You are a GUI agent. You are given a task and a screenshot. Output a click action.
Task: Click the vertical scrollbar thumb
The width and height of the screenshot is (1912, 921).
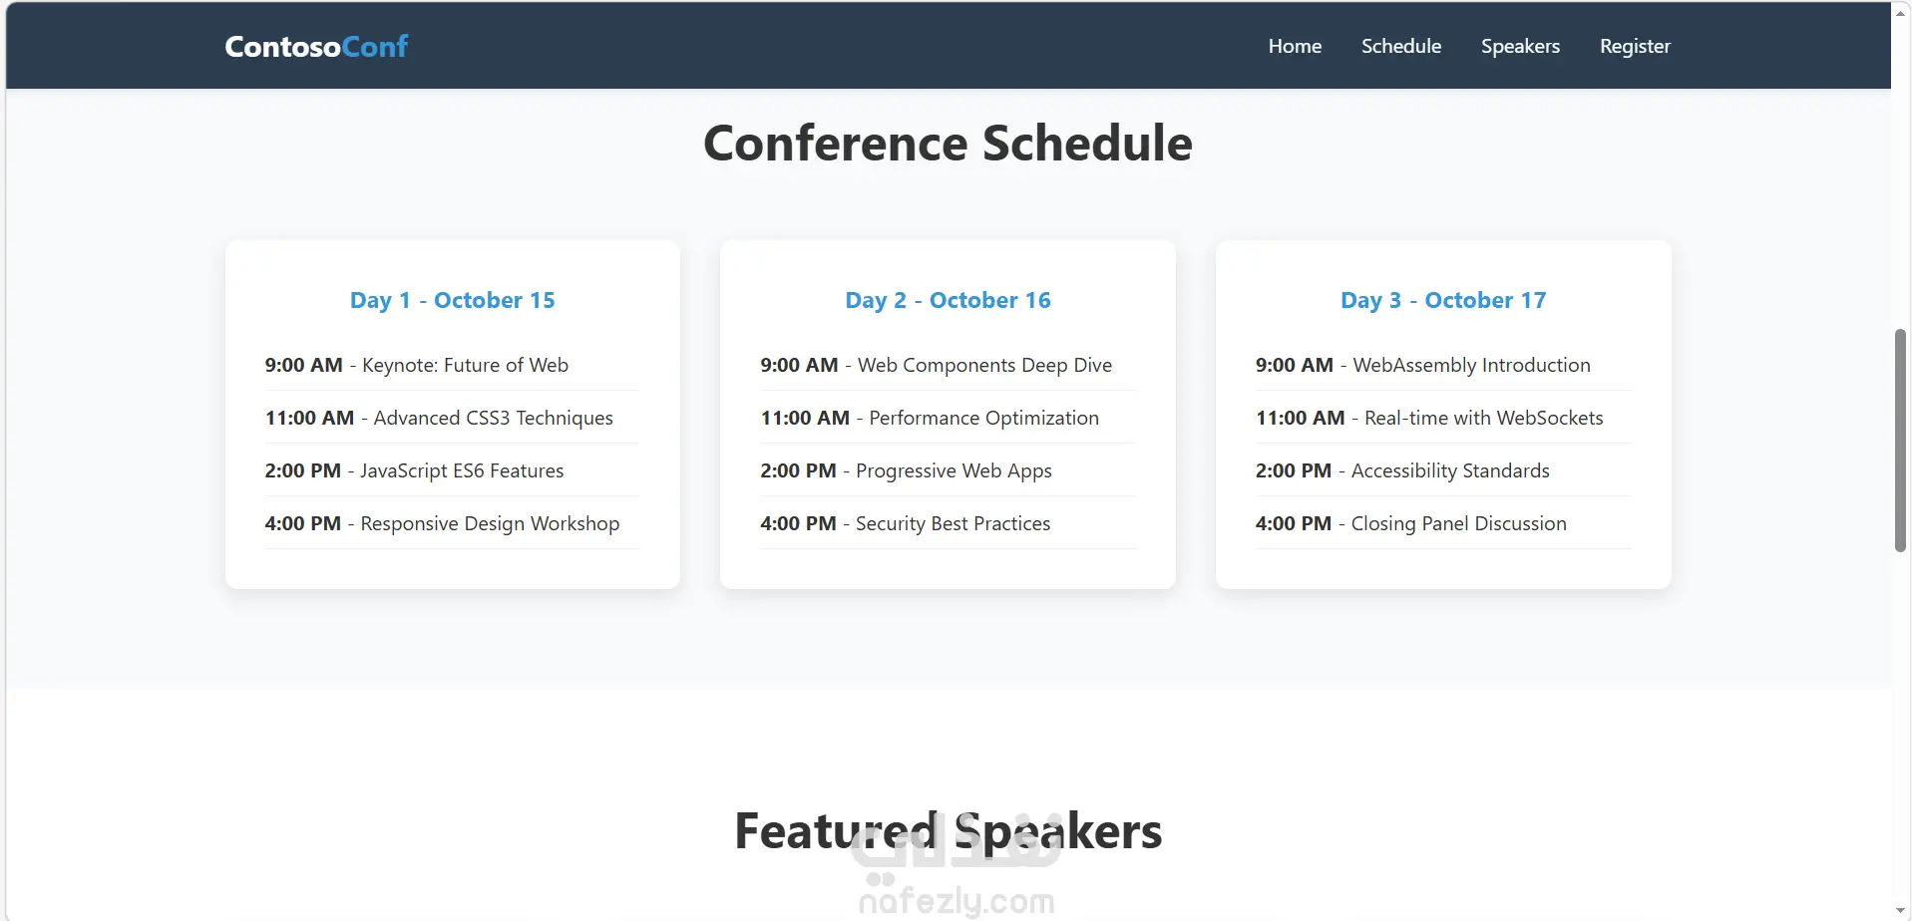[x=1901, y=440]
